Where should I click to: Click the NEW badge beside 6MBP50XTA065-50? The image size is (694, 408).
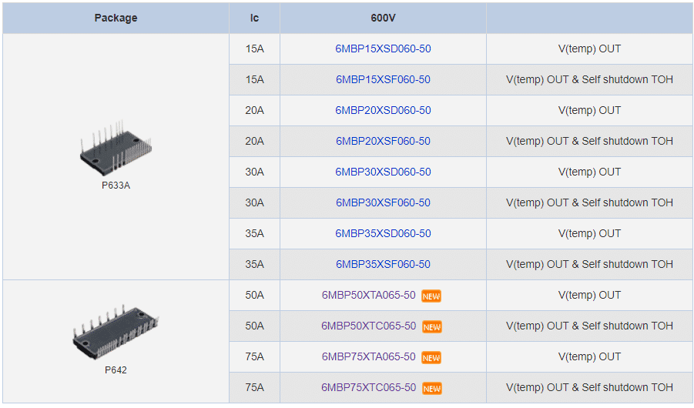431,296
